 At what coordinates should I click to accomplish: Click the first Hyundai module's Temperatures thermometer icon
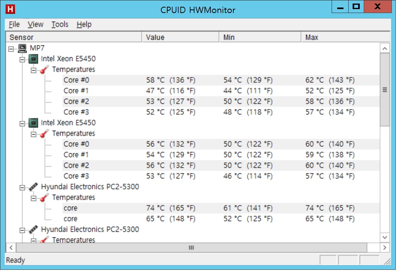coord(44,198)
